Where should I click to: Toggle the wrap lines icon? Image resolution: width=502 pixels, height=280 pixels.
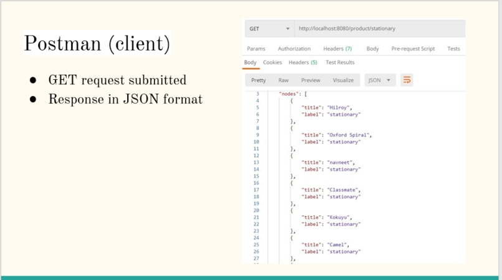click(407, 80)
